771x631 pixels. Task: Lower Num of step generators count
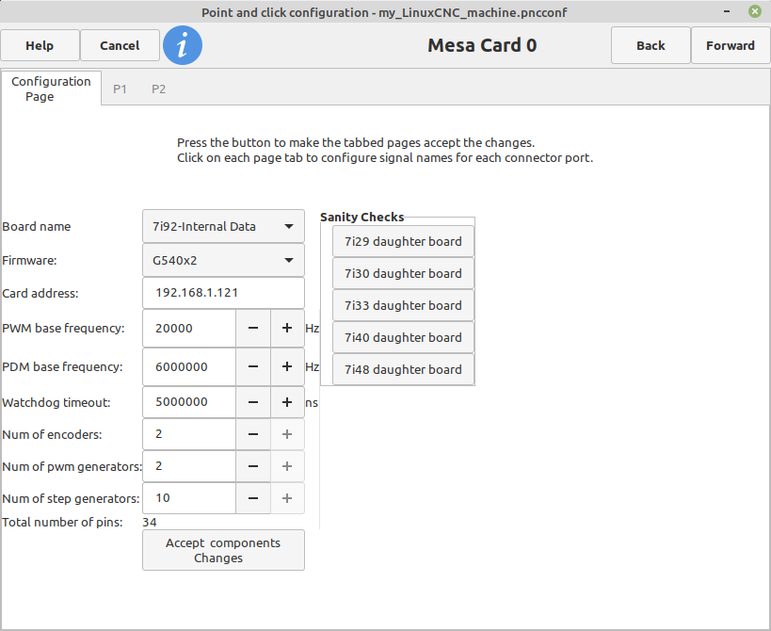(253, 498)
